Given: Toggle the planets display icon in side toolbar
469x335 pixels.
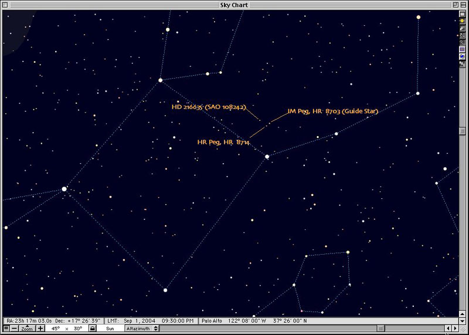Looking at the screenshot, I should click(462, 21).
